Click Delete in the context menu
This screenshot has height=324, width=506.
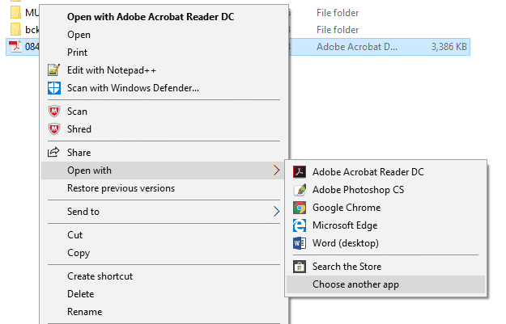tap(80, 294)
